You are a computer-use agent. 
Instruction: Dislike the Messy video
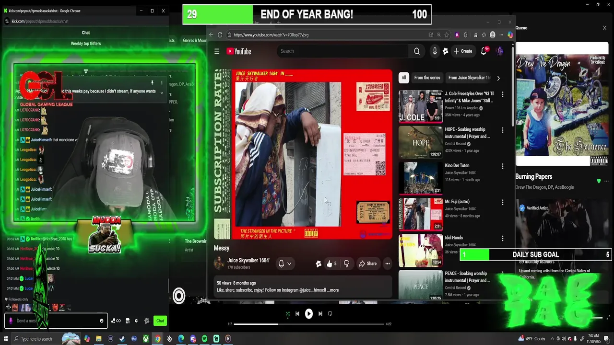pos(346,264)
